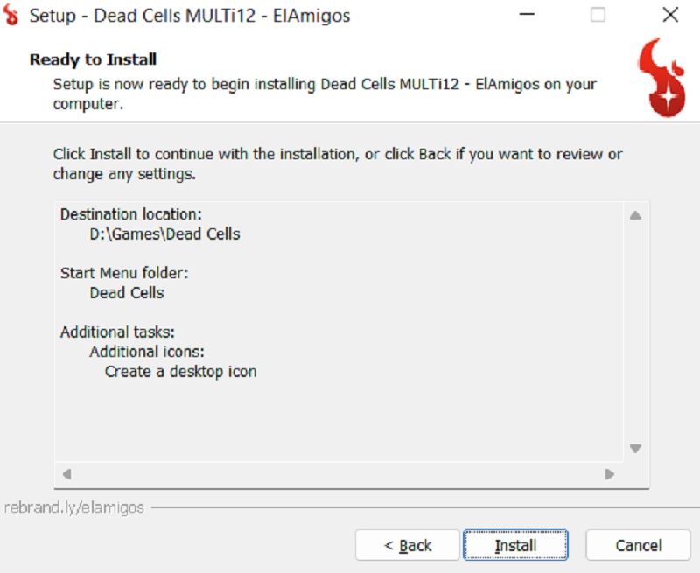The width and height of the screenshot is (700, 573).
Task: Click the 'Start Menu folder:' label
Action: (124, 273)
